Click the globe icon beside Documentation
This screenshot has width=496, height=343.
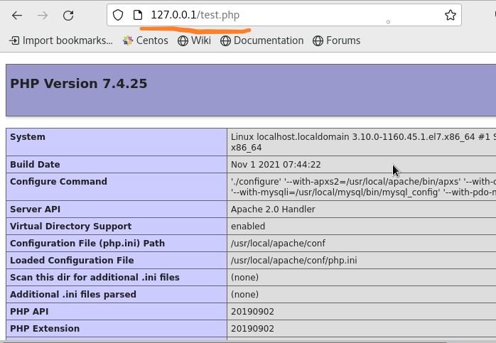click(225, 40)
